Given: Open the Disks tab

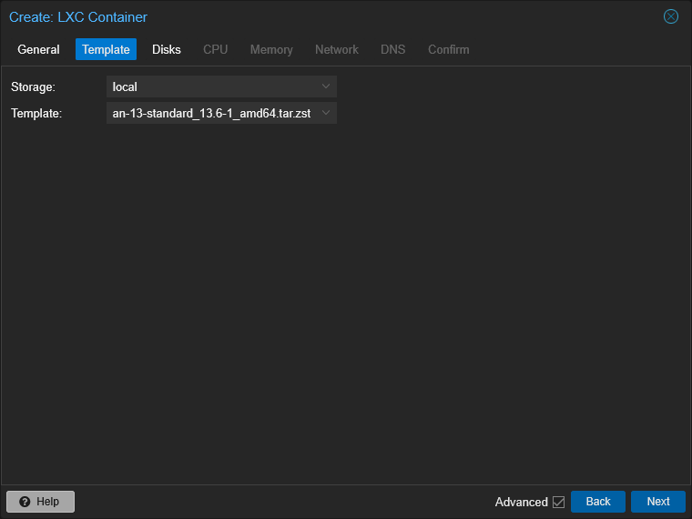Looking at the screenshot, I should (x=167, y=49).
